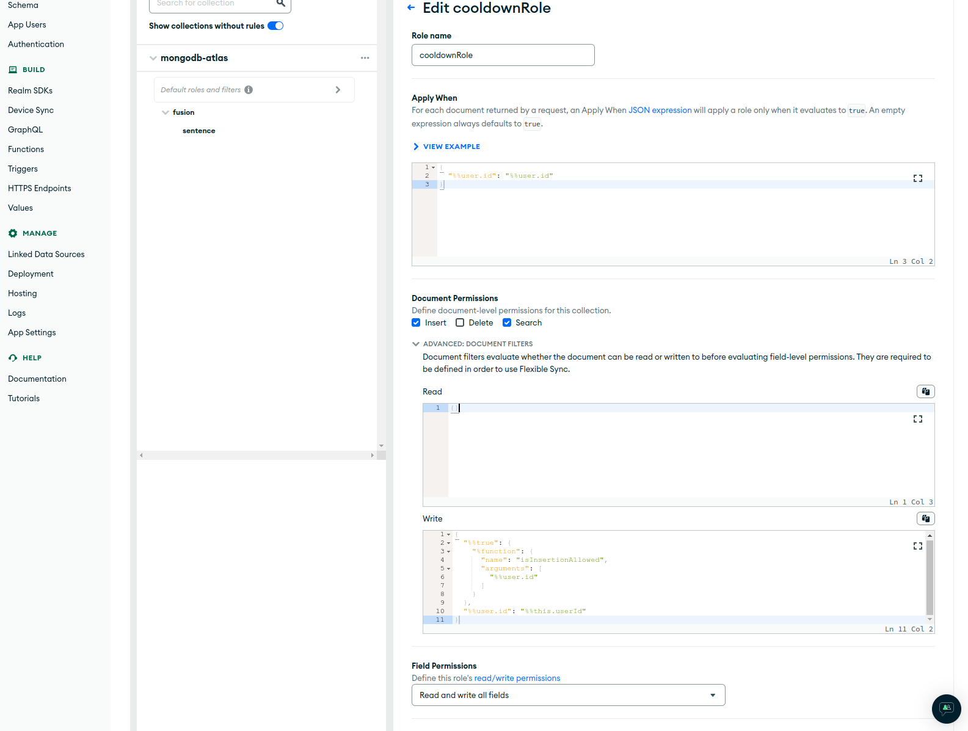Go back using the arrow beside Edit cooldownRole
The width and height of the screenshot is (968, 731).
[411, 8]
